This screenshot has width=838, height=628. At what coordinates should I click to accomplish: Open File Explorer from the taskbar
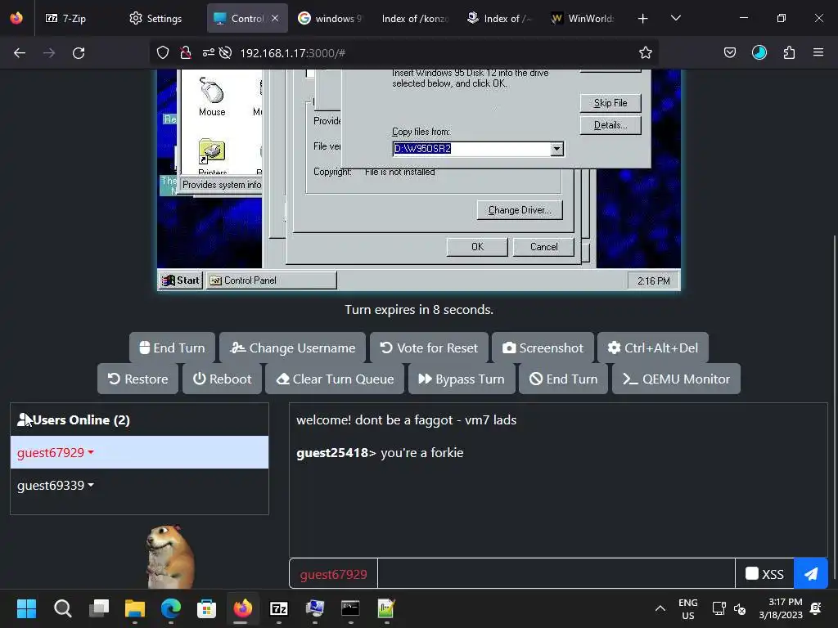pos(135,608)
